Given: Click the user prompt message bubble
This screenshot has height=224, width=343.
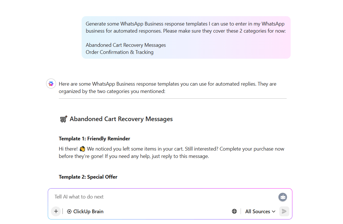Looking at the screenshot, I should [x=186, y=37].
